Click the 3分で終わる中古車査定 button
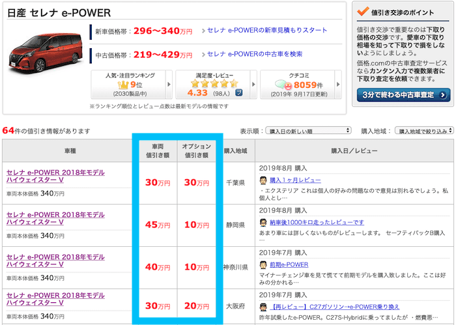This screenshot has width=456, height=325. pos(403,95)
